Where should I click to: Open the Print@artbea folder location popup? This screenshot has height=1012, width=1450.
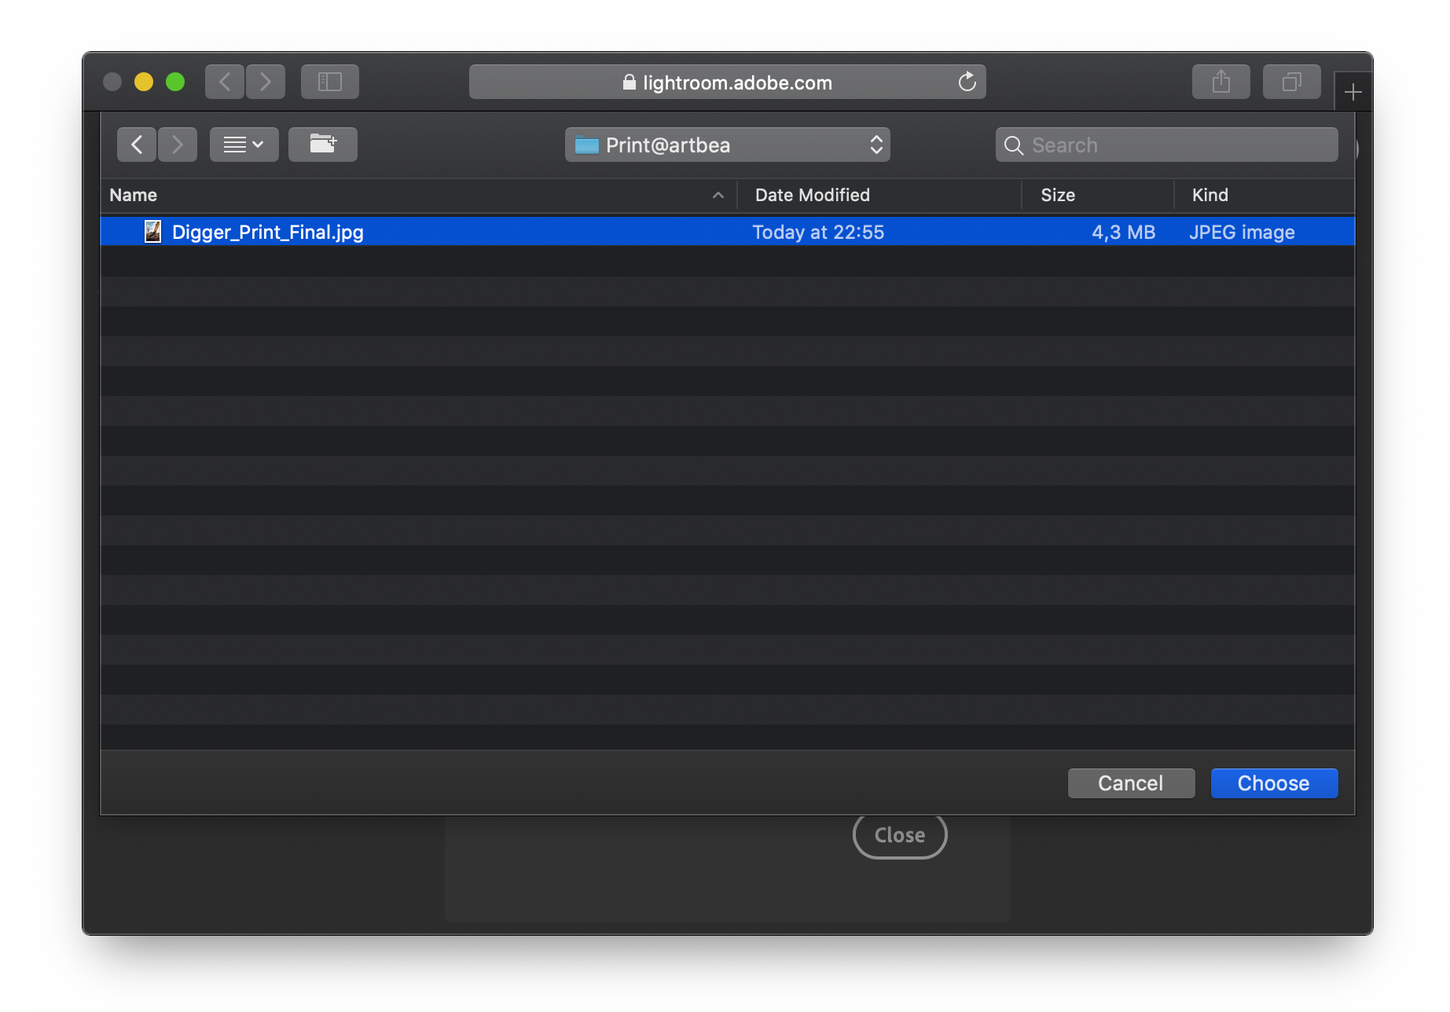[728, 145]
